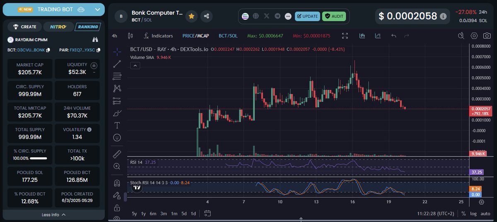Image resolution: width=497 pixels, height=222 pixels.
Task: Set chart range to 5y
Action: pos(134,213)
